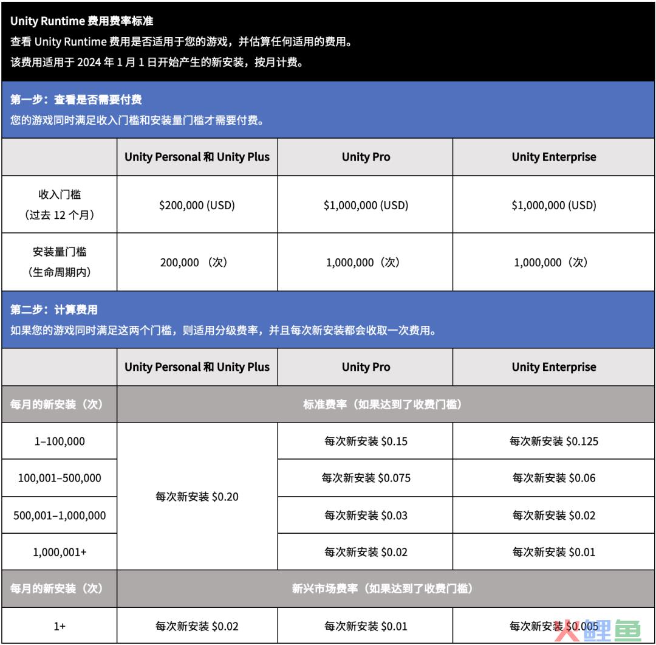Screen dimensions: 656x645
Task: Click Unity Pro's "$1,000,000 (USD)" income threshold
Action: (x=366, y=205)
